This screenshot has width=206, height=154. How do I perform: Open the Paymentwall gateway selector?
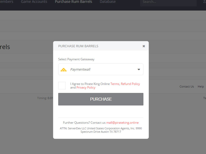pos(101,69)
